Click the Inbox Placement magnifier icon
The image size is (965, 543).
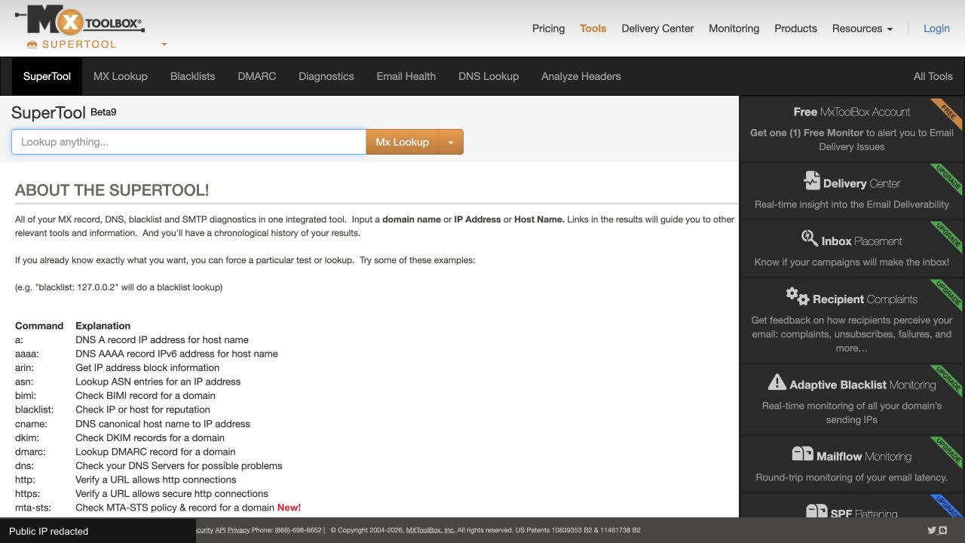click(809, 238)
